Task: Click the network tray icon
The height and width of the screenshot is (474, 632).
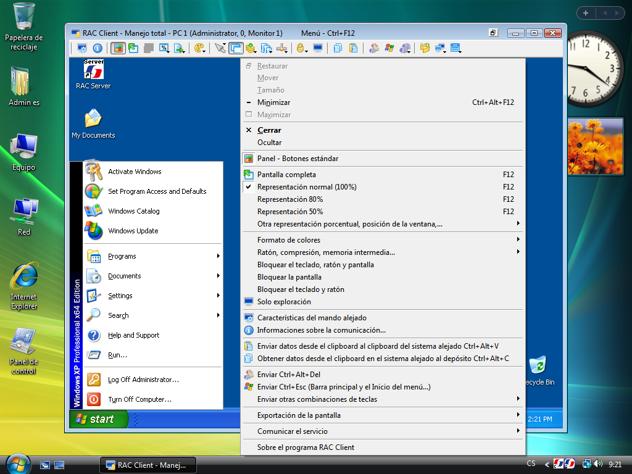Action: pyautogui.click(x=586, y=464)
